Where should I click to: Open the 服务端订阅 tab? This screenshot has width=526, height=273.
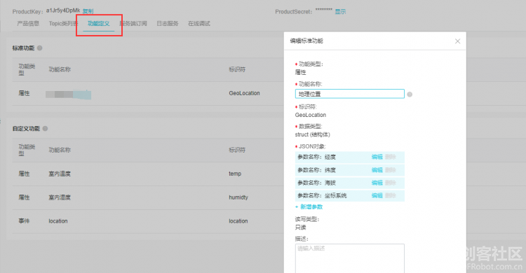click(x=133, y=23)
